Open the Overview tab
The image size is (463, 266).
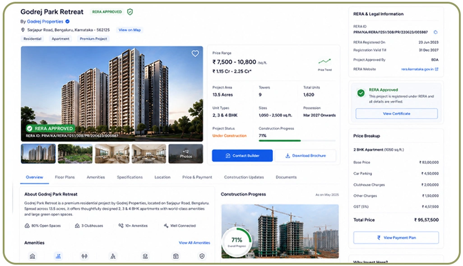click(x=34, y=177)
